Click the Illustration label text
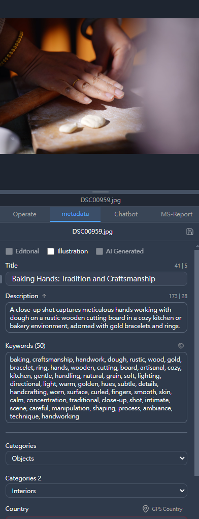Screen dimensions: 199x519 pyautogui.click(x=73, y=251)
